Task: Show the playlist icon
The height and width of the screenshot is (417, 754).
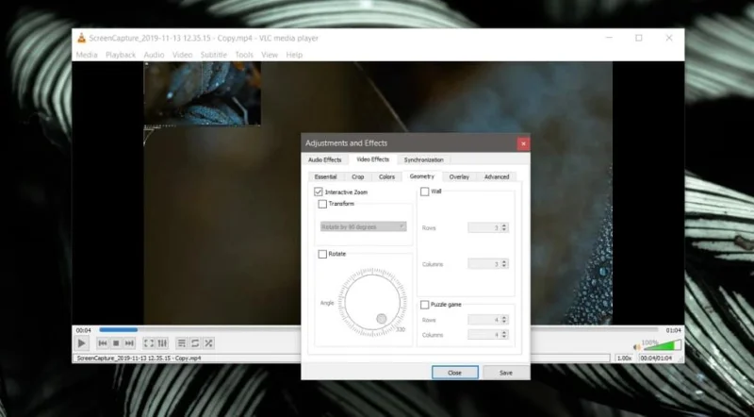Action: pyautogui.click(x=181, y=343)
